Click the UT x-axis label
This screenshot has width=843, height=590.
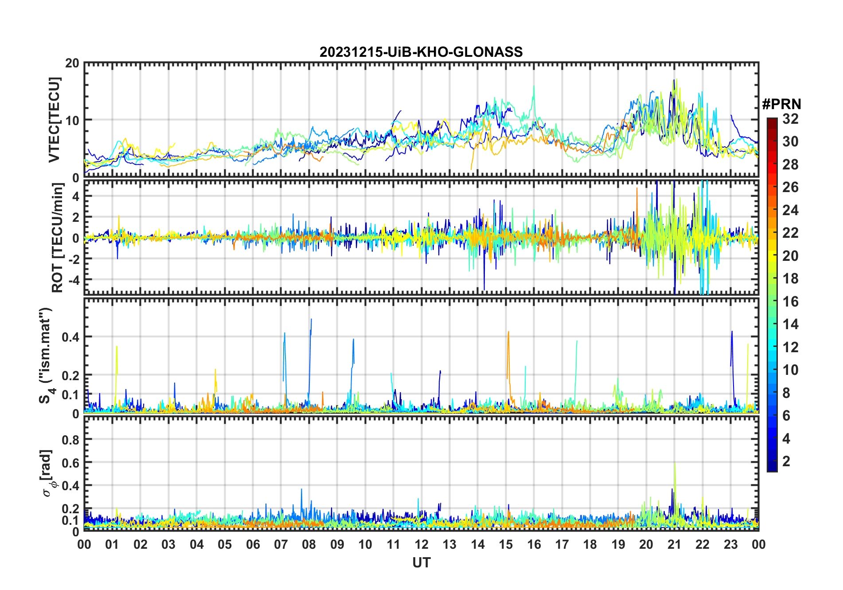pyautogui.click(x=421, y=562)
